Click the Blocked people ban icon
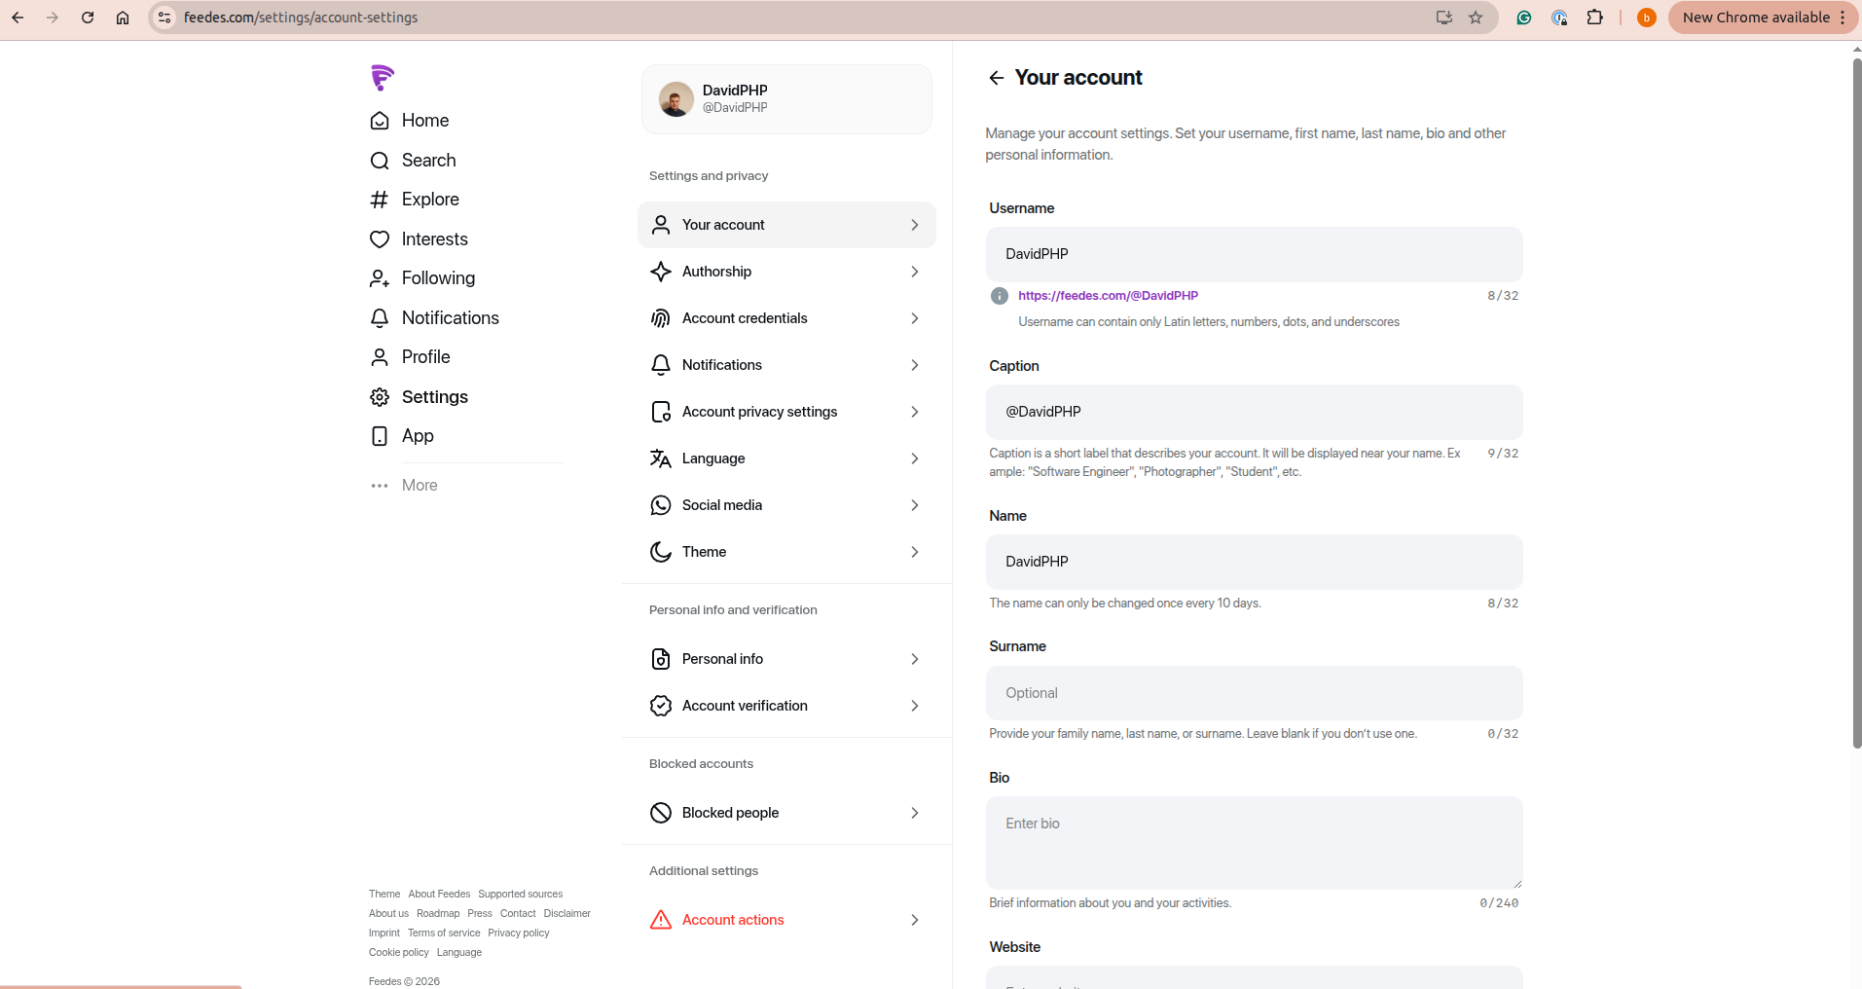The image size is (1862, 989). (x=661, y=813)
